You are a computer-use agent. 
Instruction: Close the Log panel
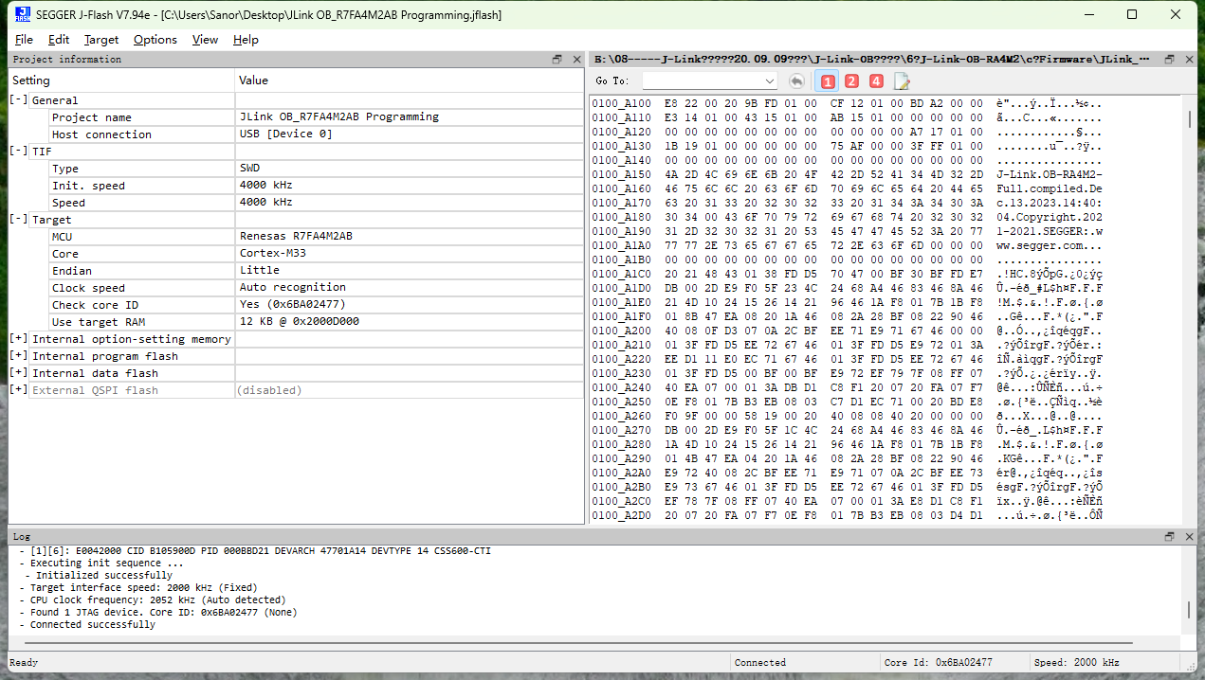pos(1189,536)
